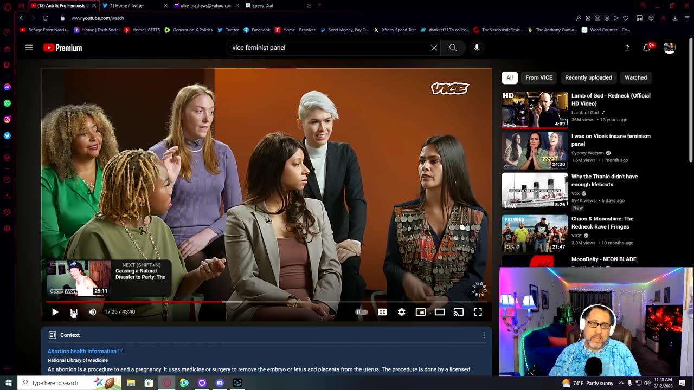Click the browser address bar URL
The image size is (694, 390).
[98, 18]
